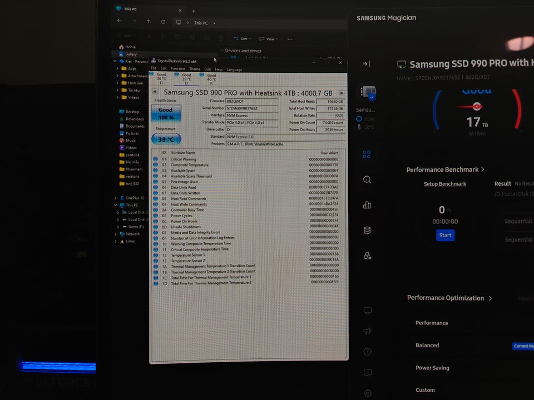Collapse Magician sidebar with the arrow-bar icon
Screen dimensions: 534x400
pyautogui.click(x=366, y=63)
